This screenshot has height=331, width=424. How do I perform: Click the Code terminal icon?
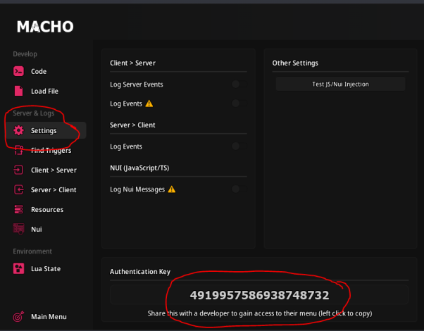point(18,71)
